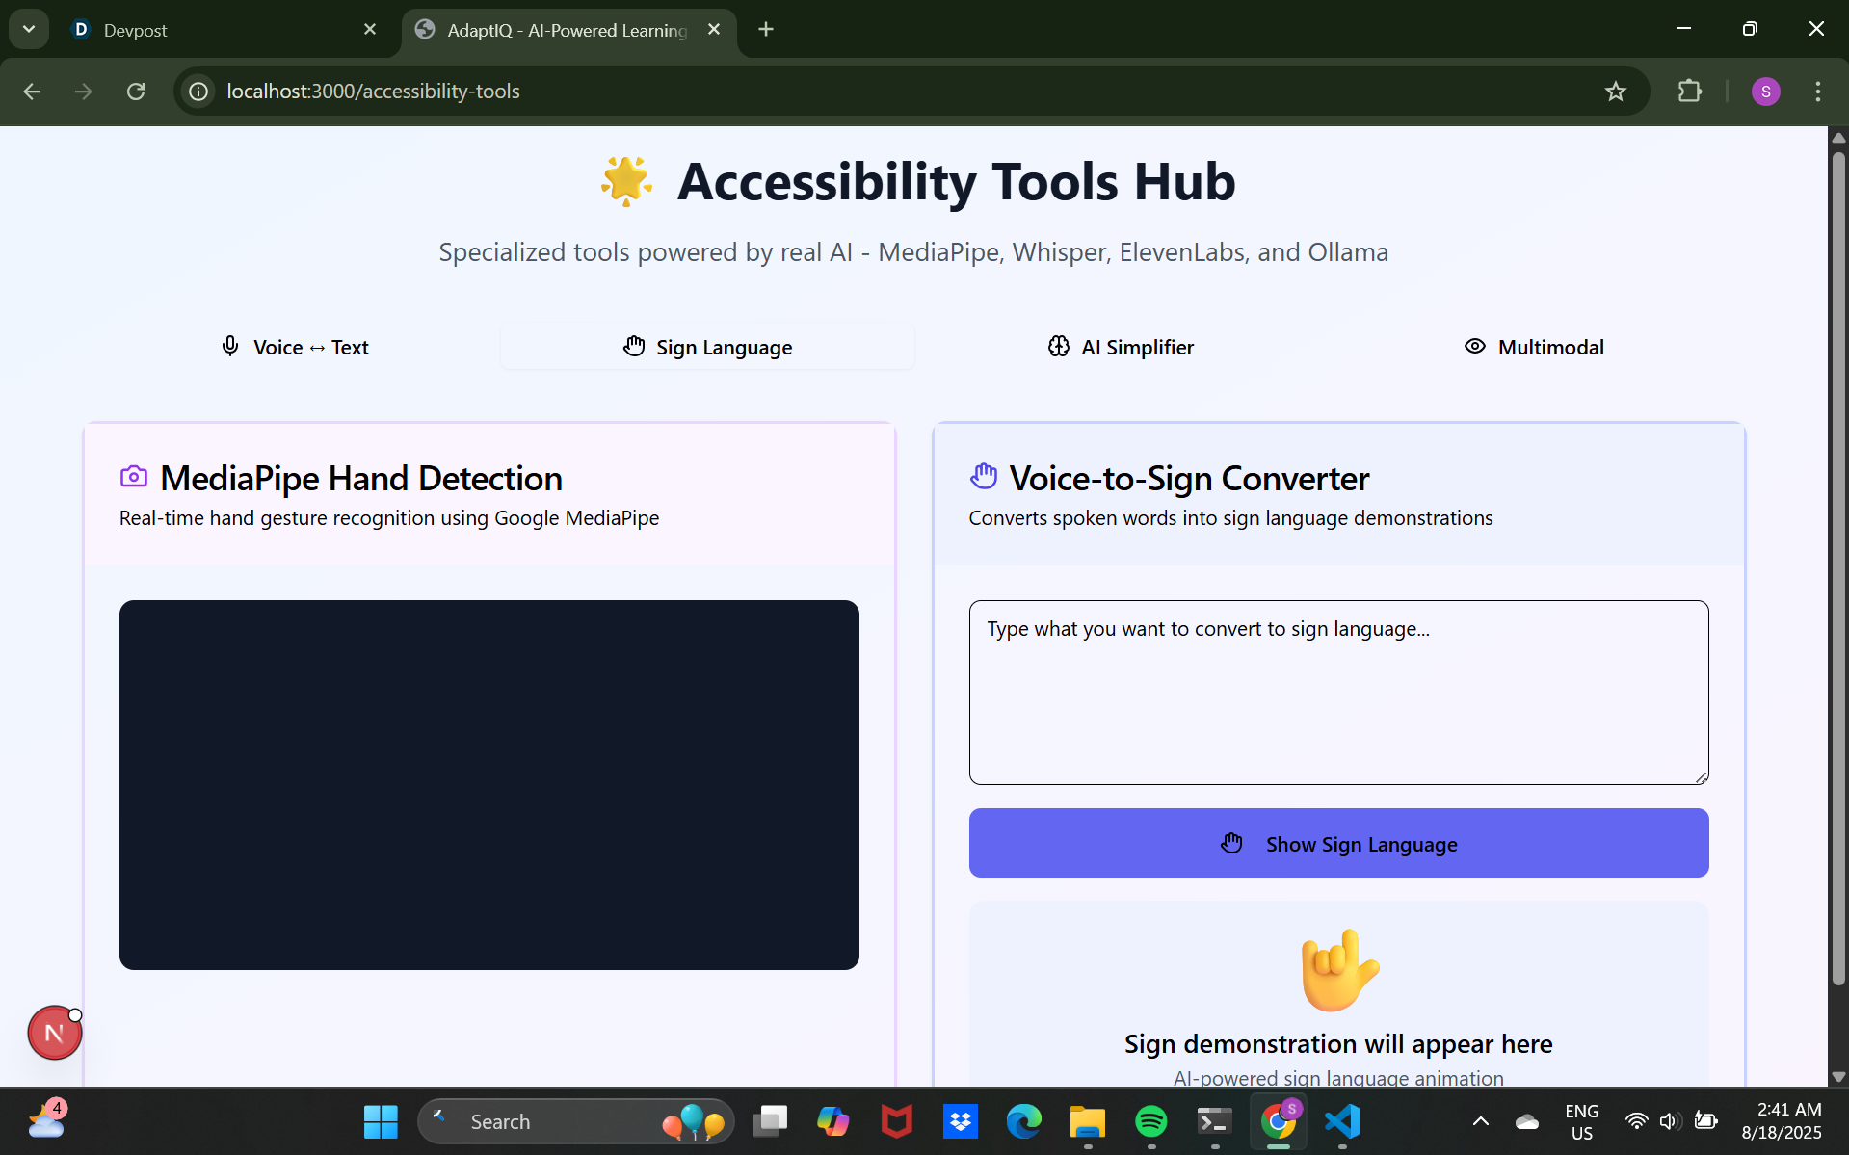
Task: Open Visual Studio Code from taskbar
Action: (1342, 1121)
